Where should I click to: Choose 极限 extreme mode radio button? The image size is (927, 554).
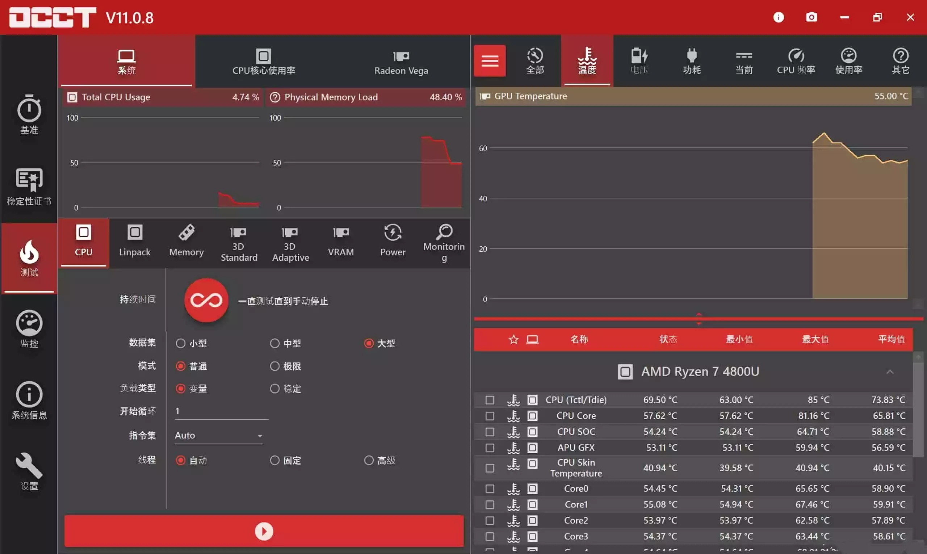(x=275, y=366)
